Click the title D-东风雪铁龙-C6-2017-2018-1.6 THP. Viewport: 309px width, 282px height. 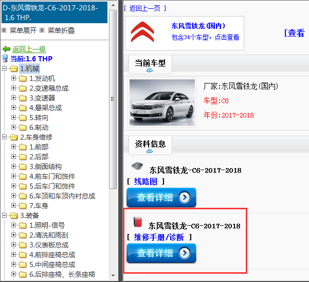click(54, 12)
